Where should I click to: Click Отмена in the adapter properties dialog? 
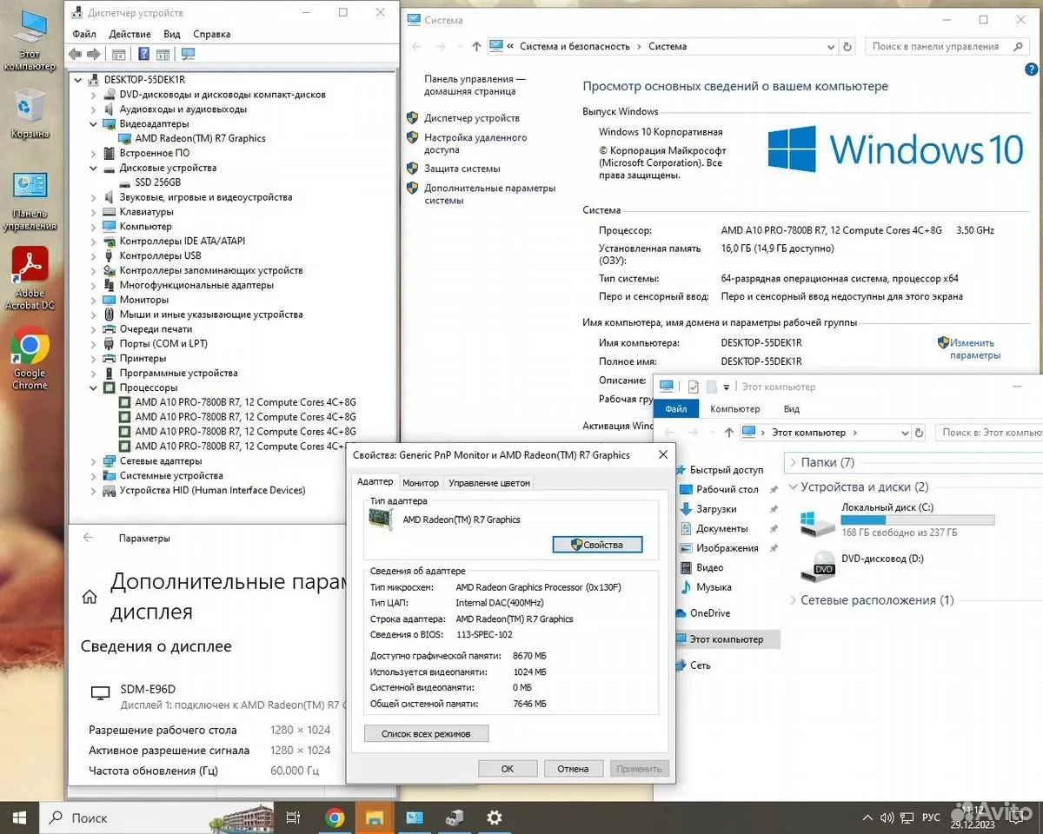point(574,768)
